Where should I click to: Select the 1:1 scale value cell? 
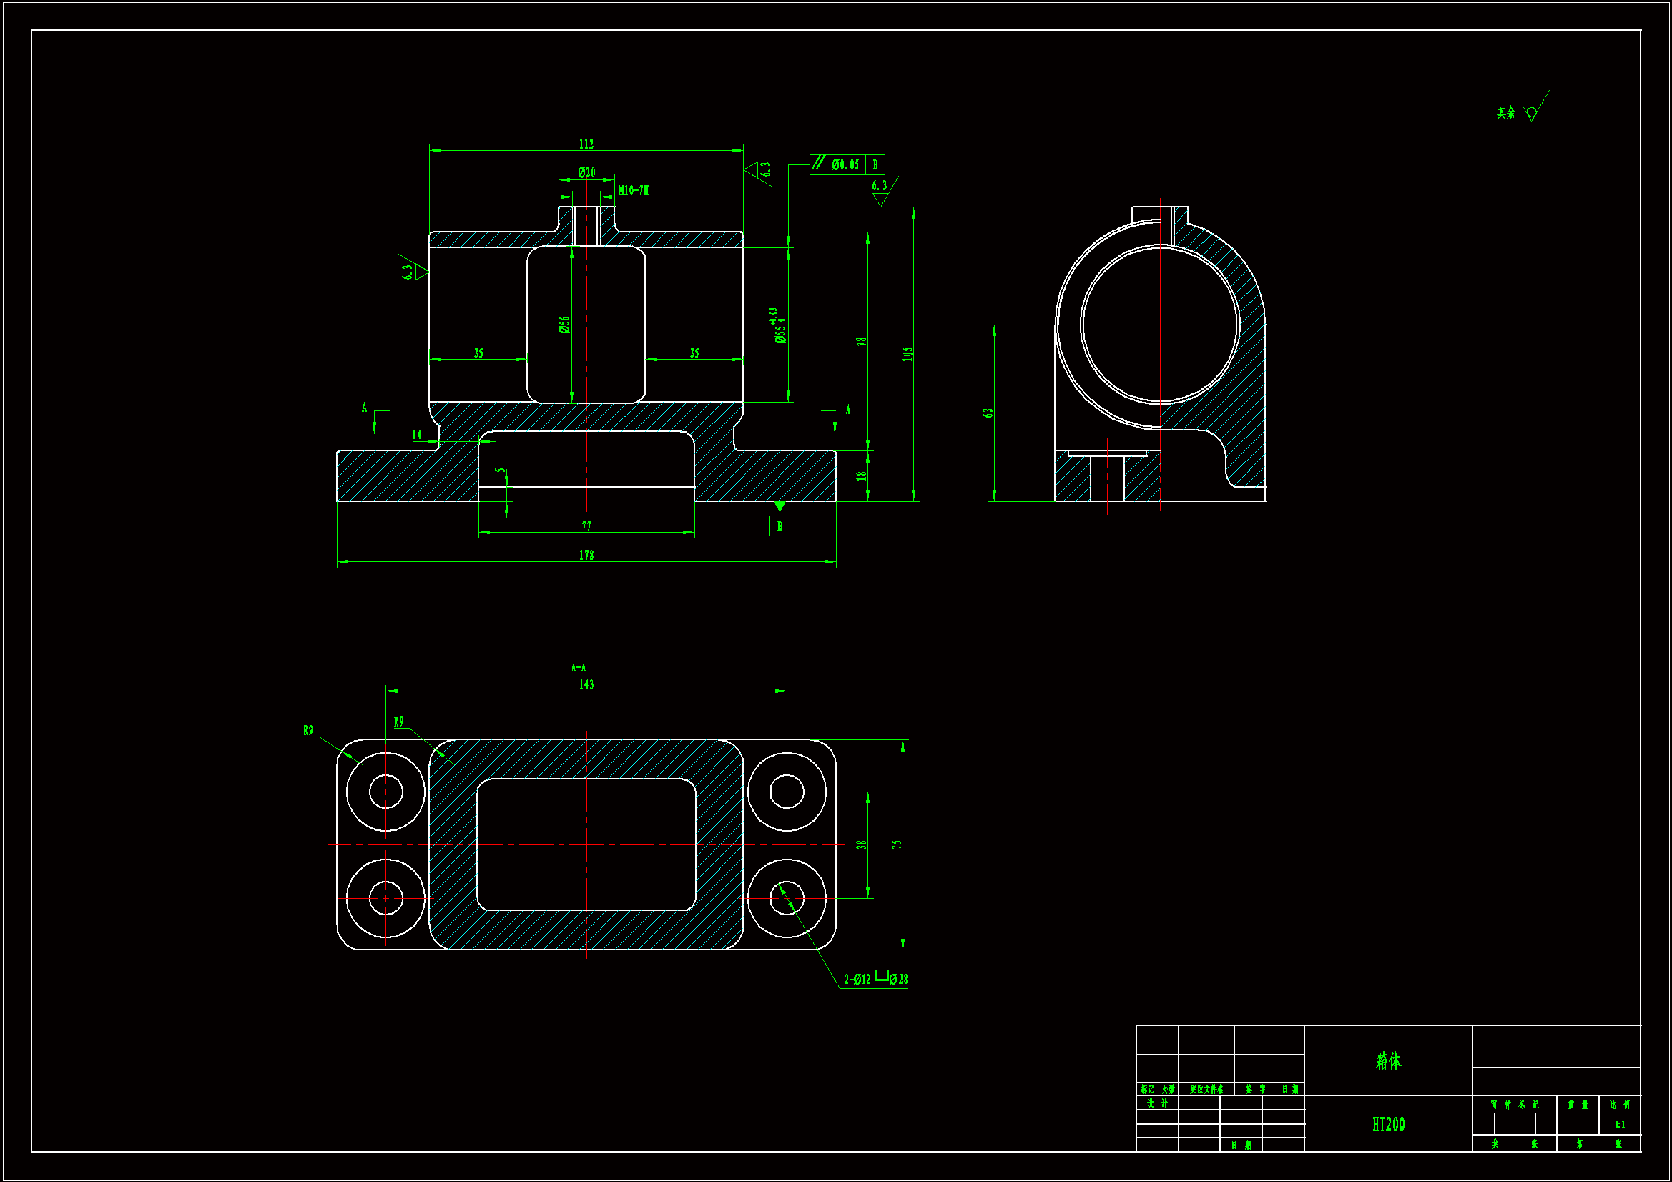(x=1620, y=1125)
